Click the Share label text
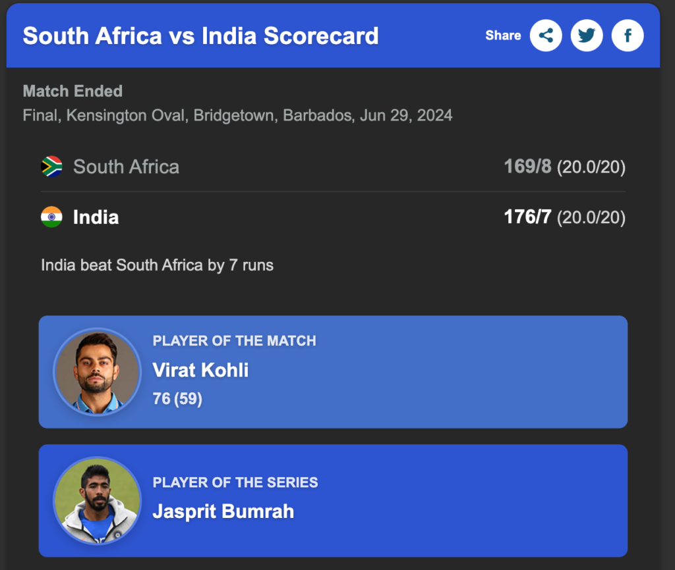675x570 pixels. 503,36
